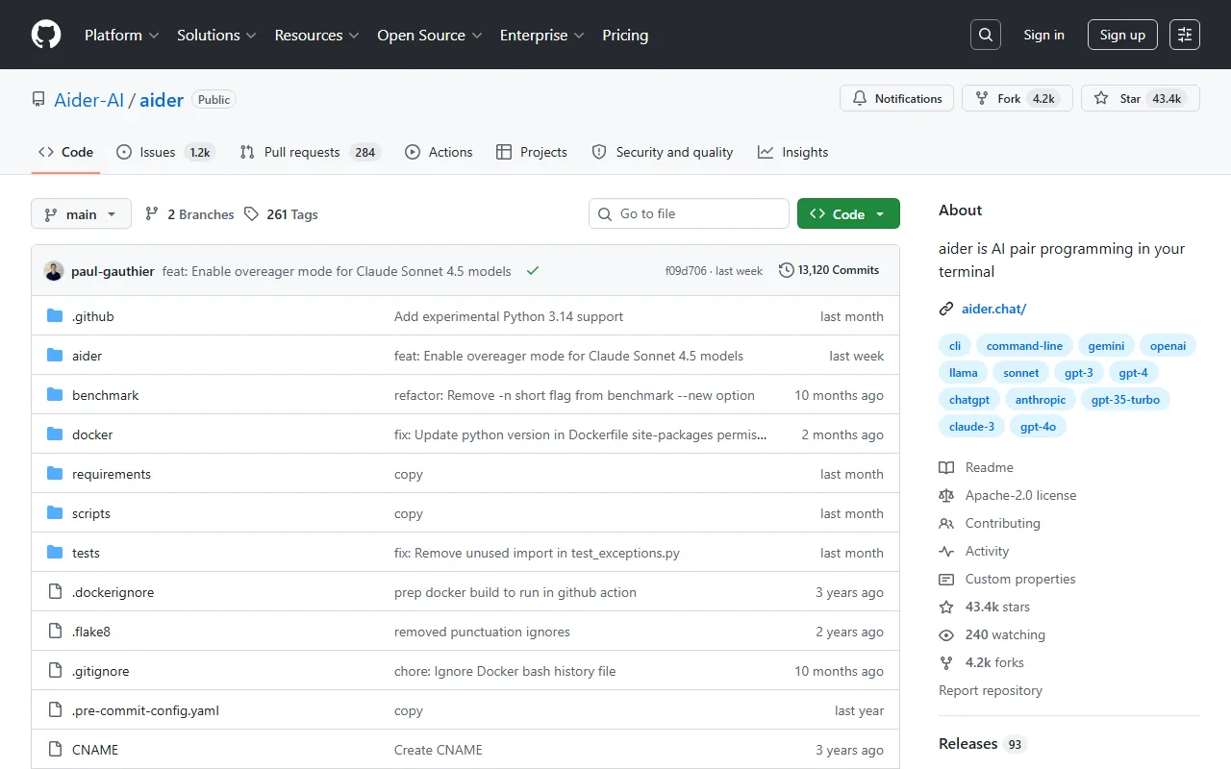
Task: Click the commit history clock icon
Action: pos(786,270)
